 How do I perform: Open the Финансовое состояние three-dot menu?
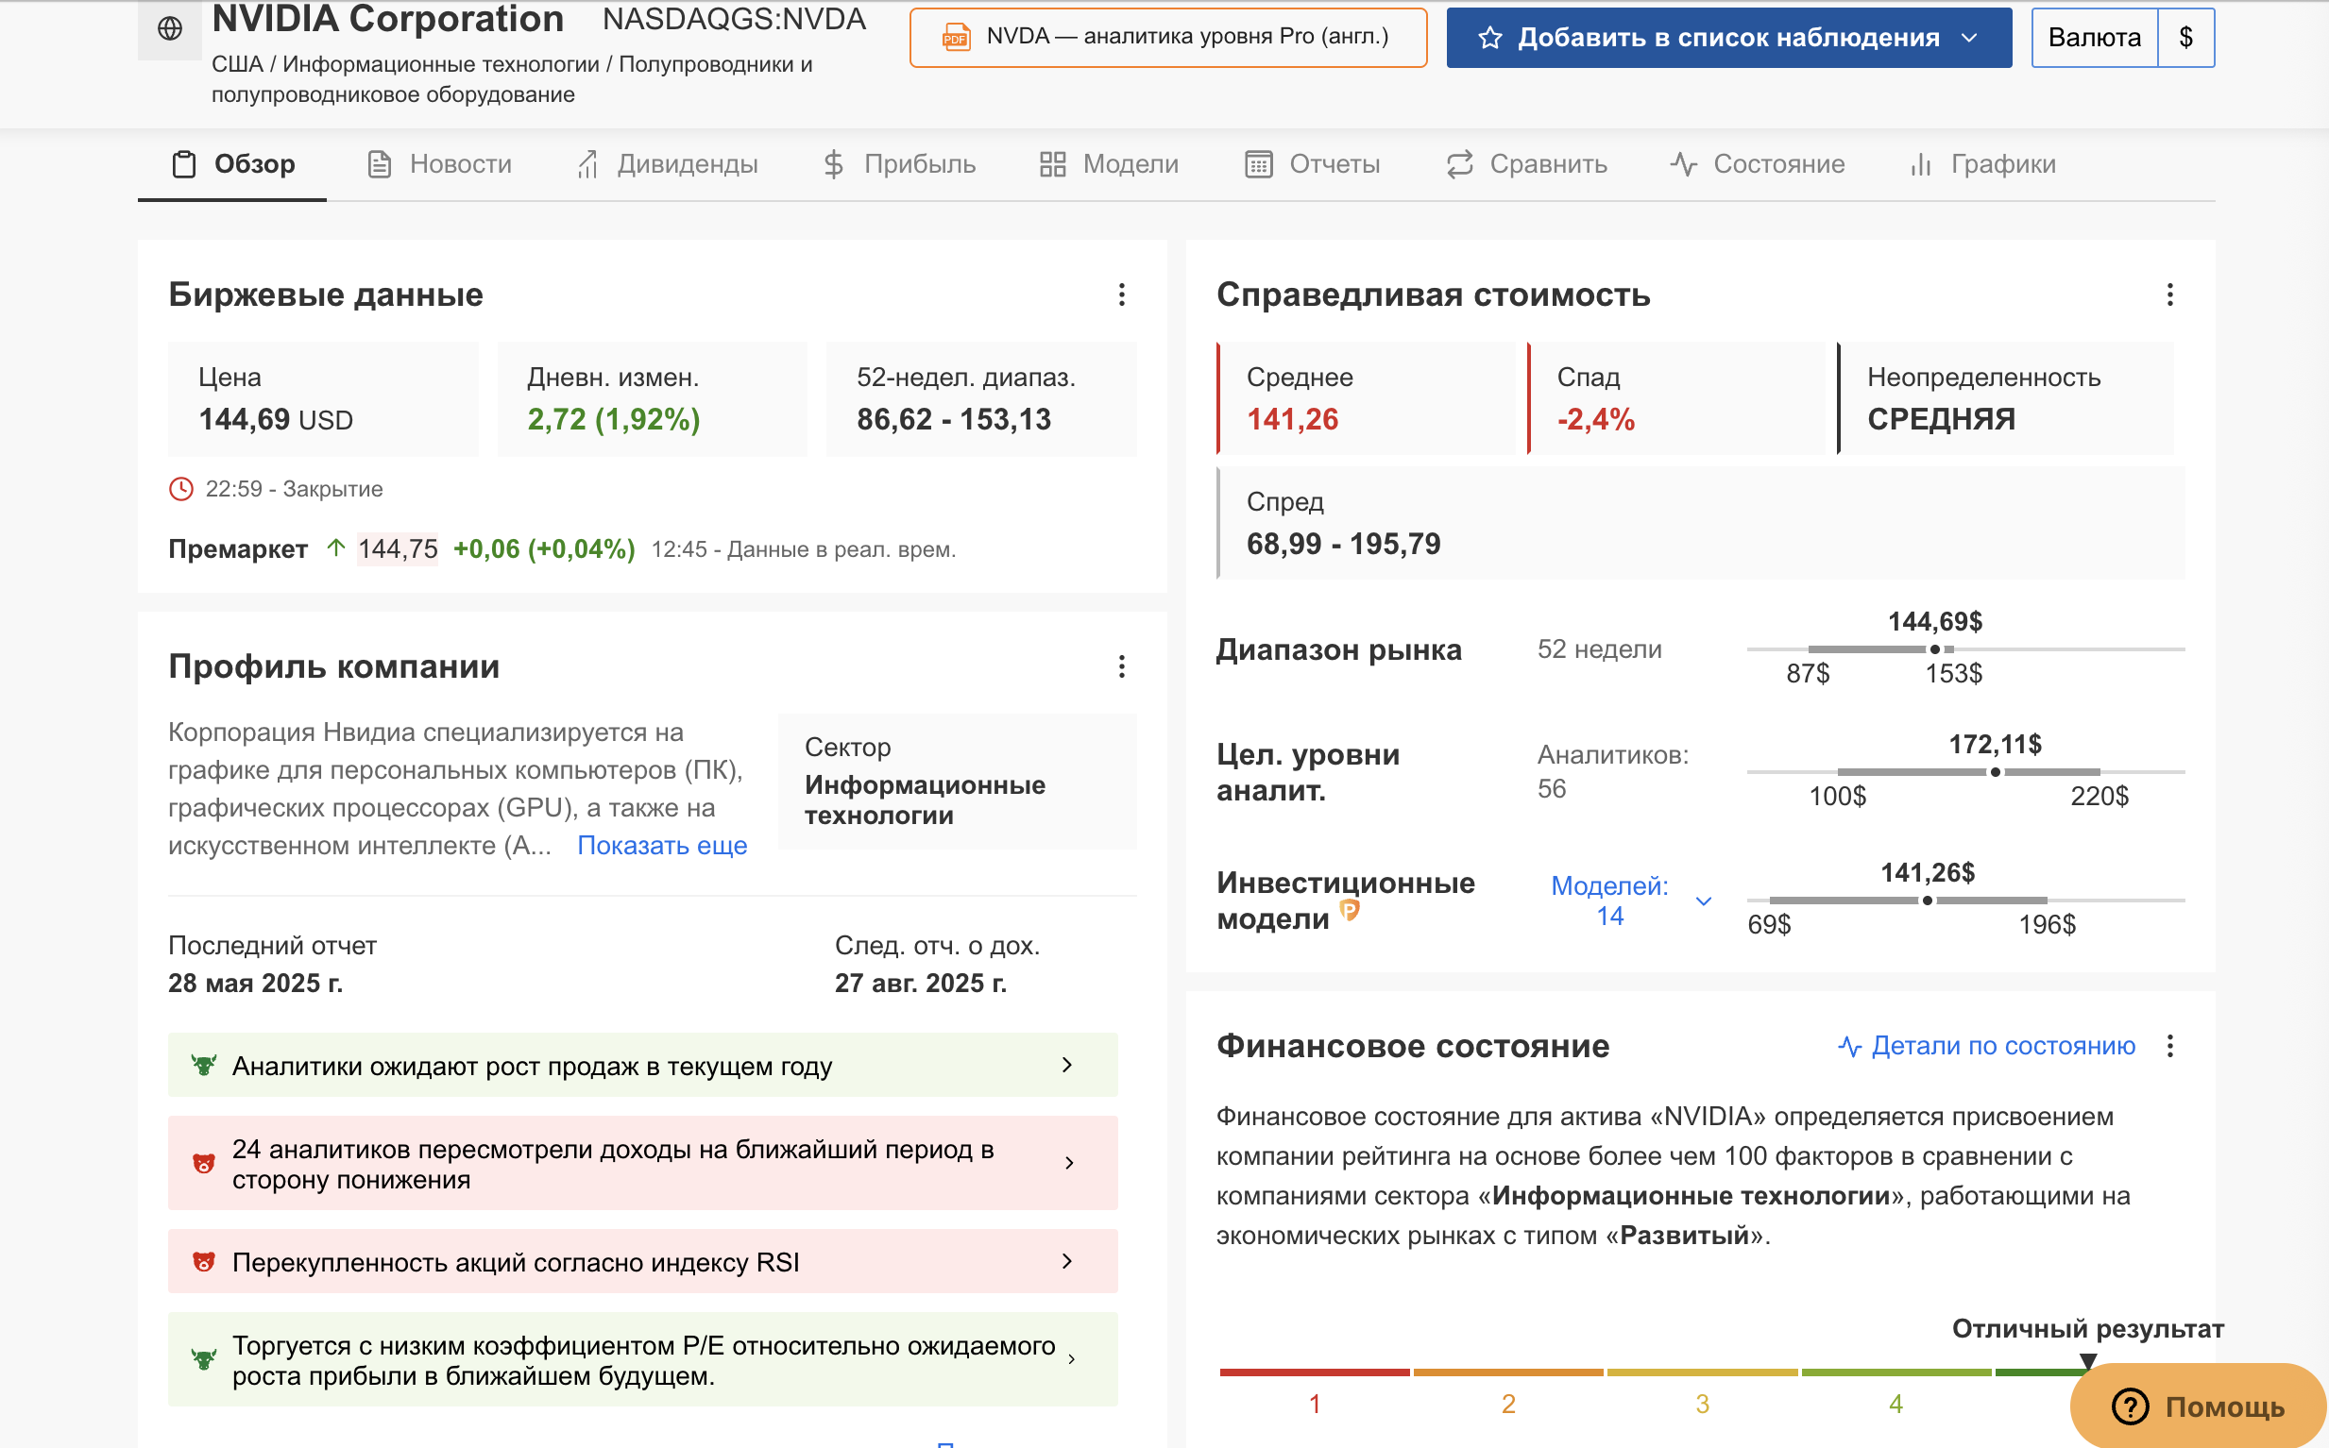(x=2170, y=1045)
